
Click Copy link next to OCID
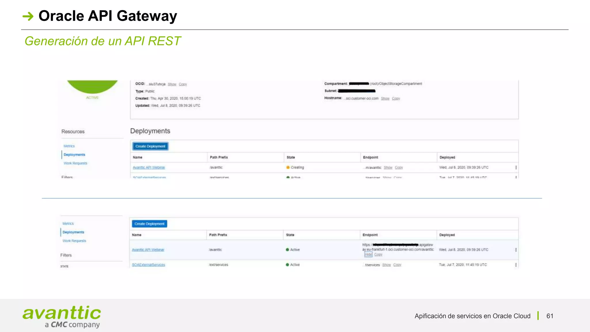click(x=183, y=84)
